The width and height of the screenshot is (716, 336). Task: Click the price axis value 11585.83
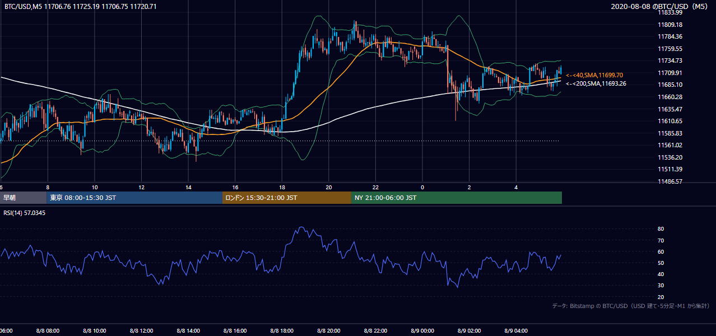point(670,133)
